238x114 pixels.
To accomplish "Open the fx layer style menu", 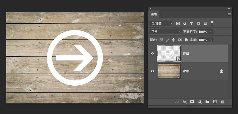I will pyautogui.click(x=184, y=102).
